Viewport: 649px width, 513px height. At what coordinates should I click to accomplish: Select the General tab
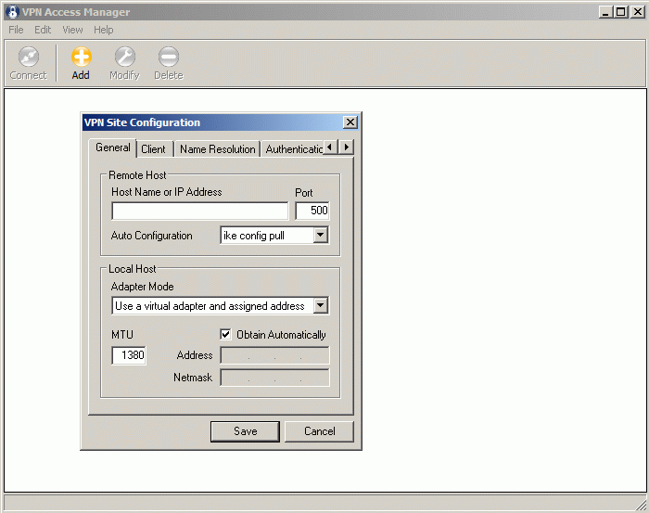[112, 147]
